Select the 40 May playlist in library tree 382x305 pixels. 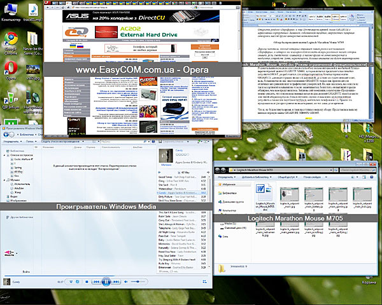(x=17, y=172)
